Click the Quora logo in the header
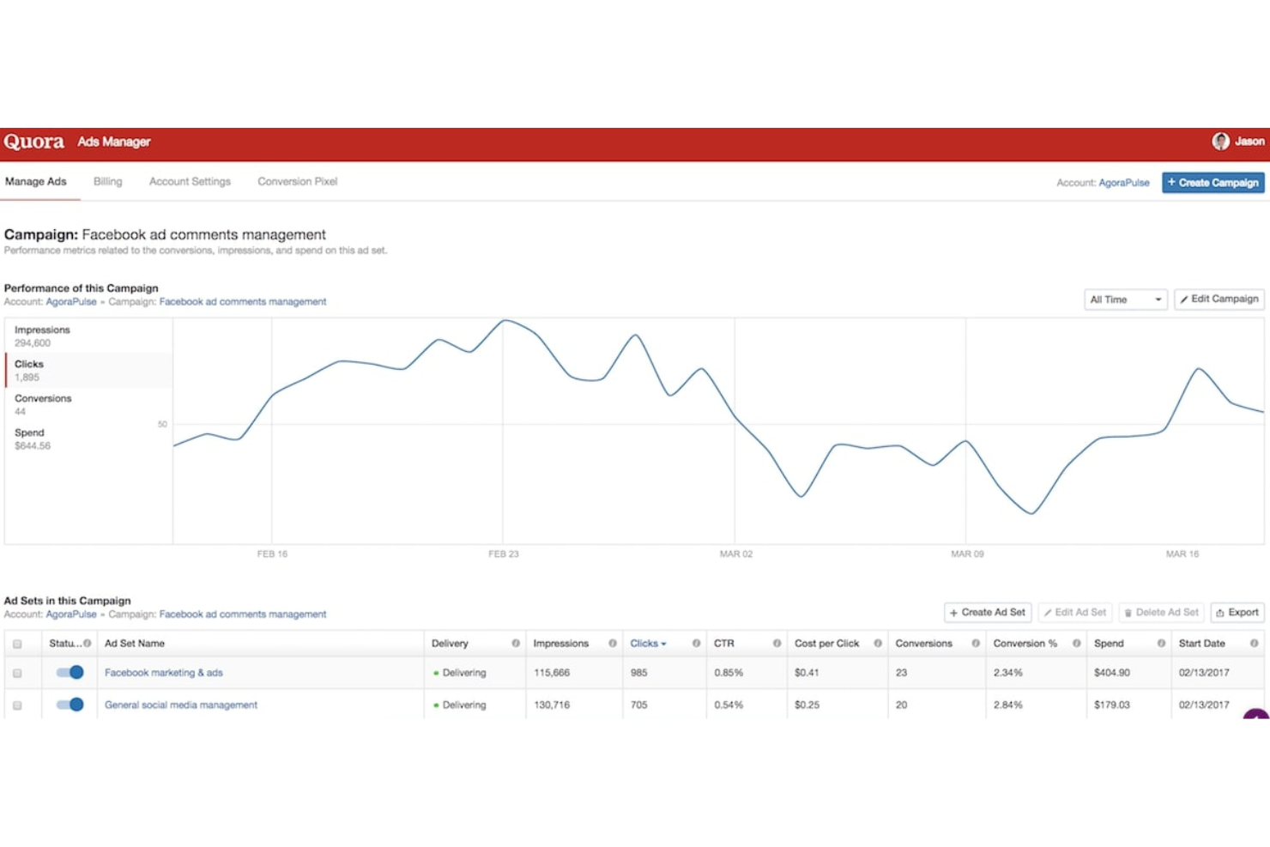Screen dimensions: 1270x847 [x=34, y=142]
